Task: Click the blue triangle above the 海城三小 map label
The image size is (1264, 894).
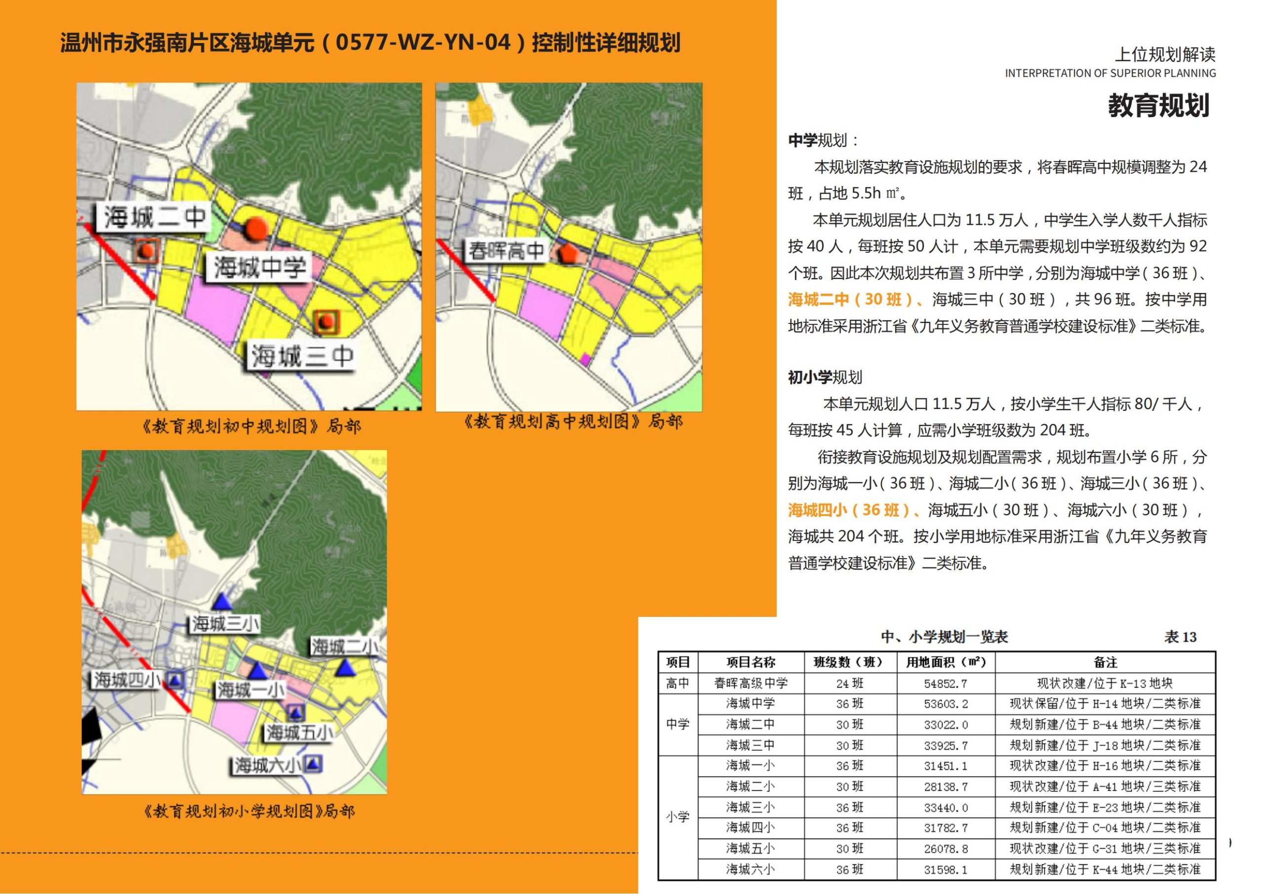Action: (x=221, y=601)
